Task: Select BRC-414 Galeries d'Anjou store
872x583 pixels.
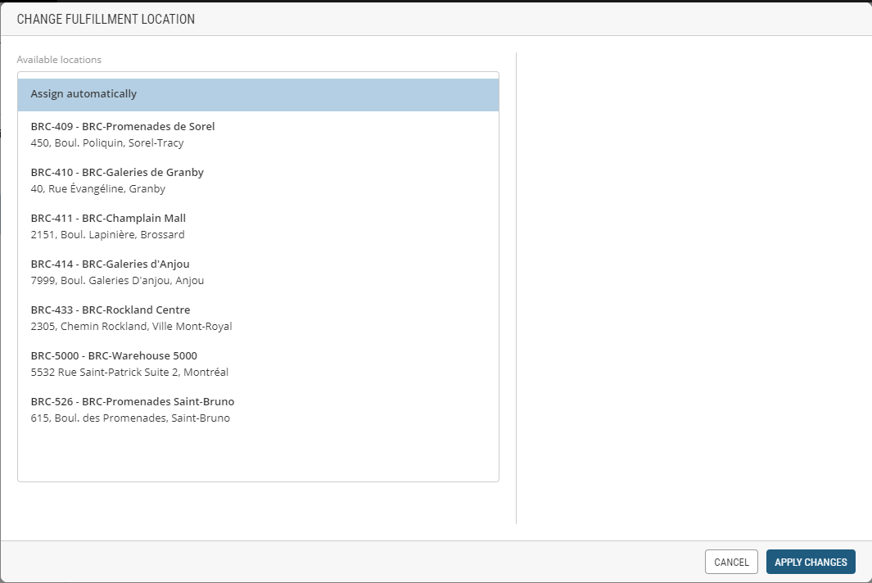Action: pos(110,264)
